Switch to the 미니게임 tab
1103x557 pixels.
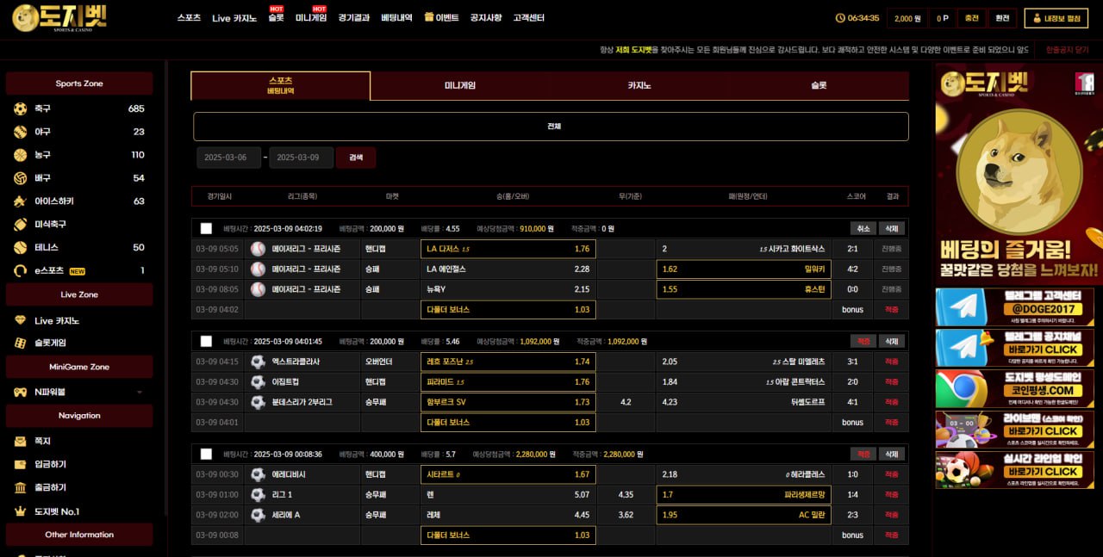460,86
